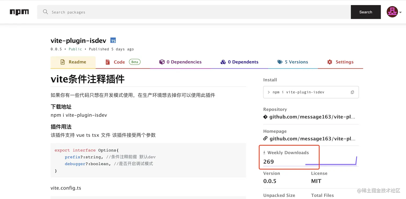Click the npm logo
This screenshot has width=406, height=199.
point(19,12)
